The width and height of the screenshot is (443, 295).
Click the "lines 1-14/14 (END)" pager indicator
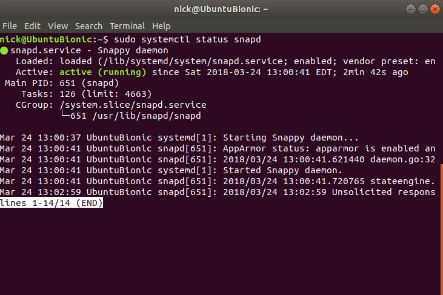click(x=52, y=204)
